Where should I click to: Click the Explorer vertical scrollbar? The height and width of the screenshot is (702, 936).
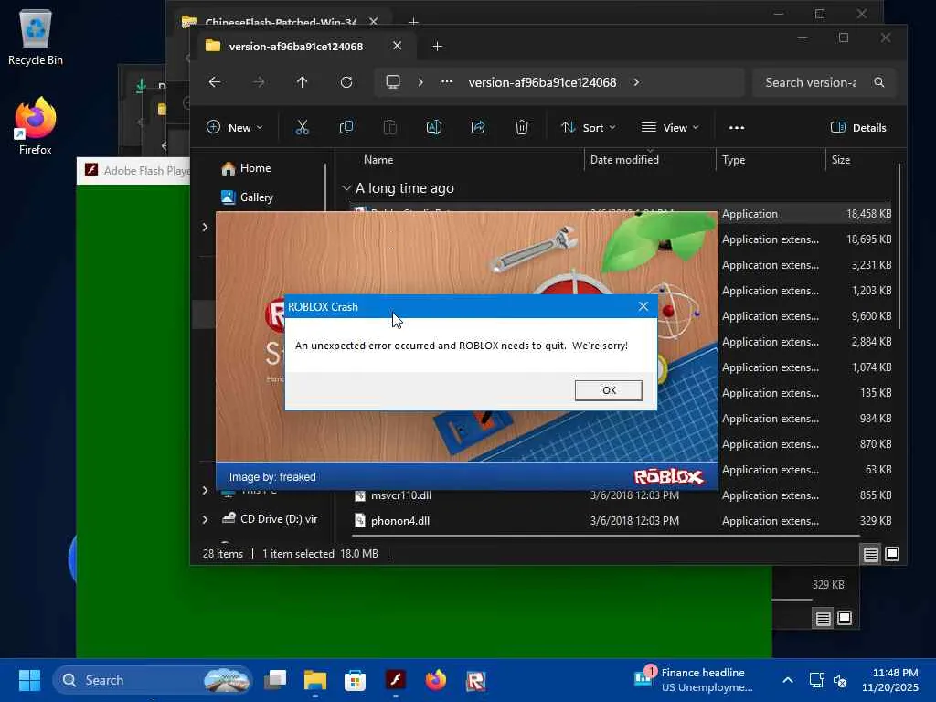[x=899, y=246]
